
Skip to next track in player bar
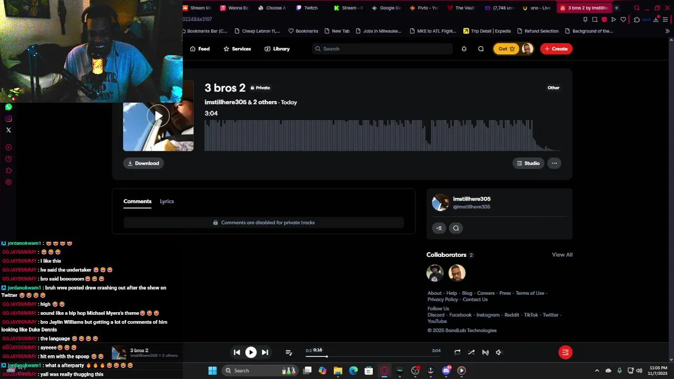(265, 352)
